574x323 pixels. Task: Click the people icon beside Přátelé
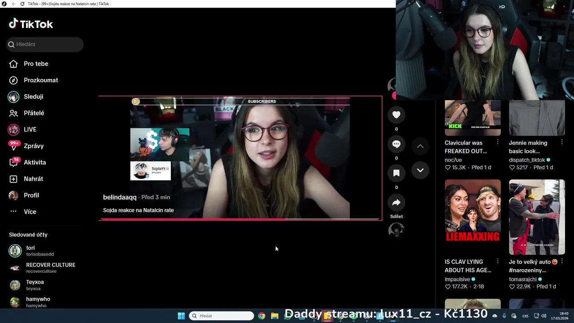[13, 113]
